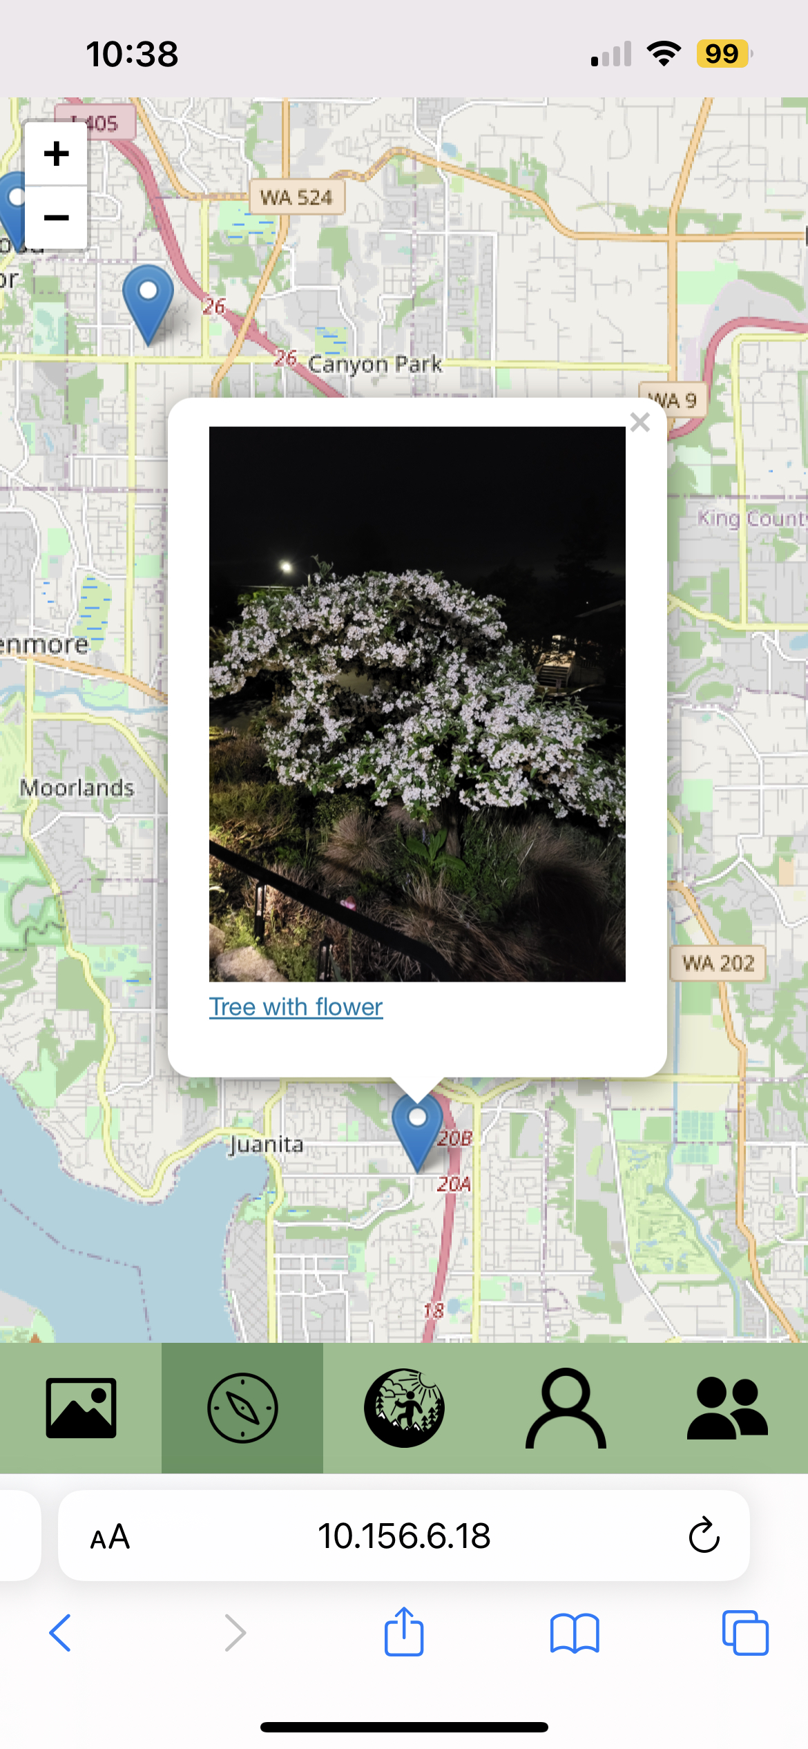808x1749 pixels.
Task: Select the map marker near Canyon Park
Action: (x=148, y=304)
